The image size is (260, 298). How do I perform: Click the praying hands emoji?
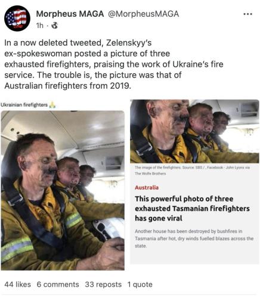(x=52, y=104)
